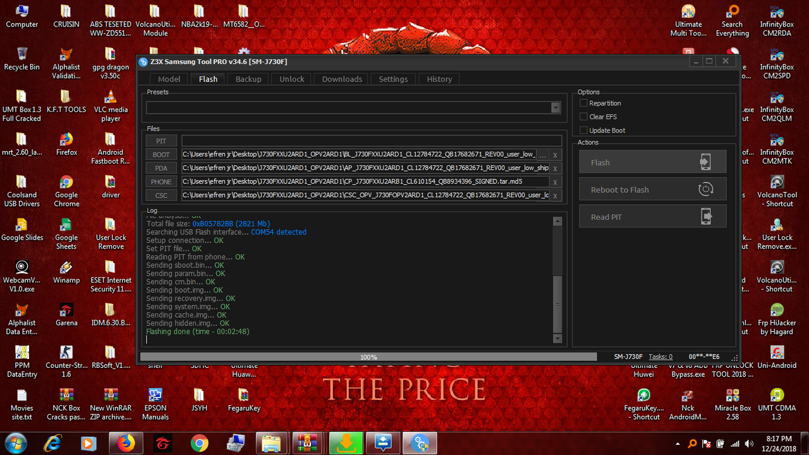The width and height of the screenshot is (809, 455).
Task: Click the PHONE file button
Action: click(x=161, y=182)
